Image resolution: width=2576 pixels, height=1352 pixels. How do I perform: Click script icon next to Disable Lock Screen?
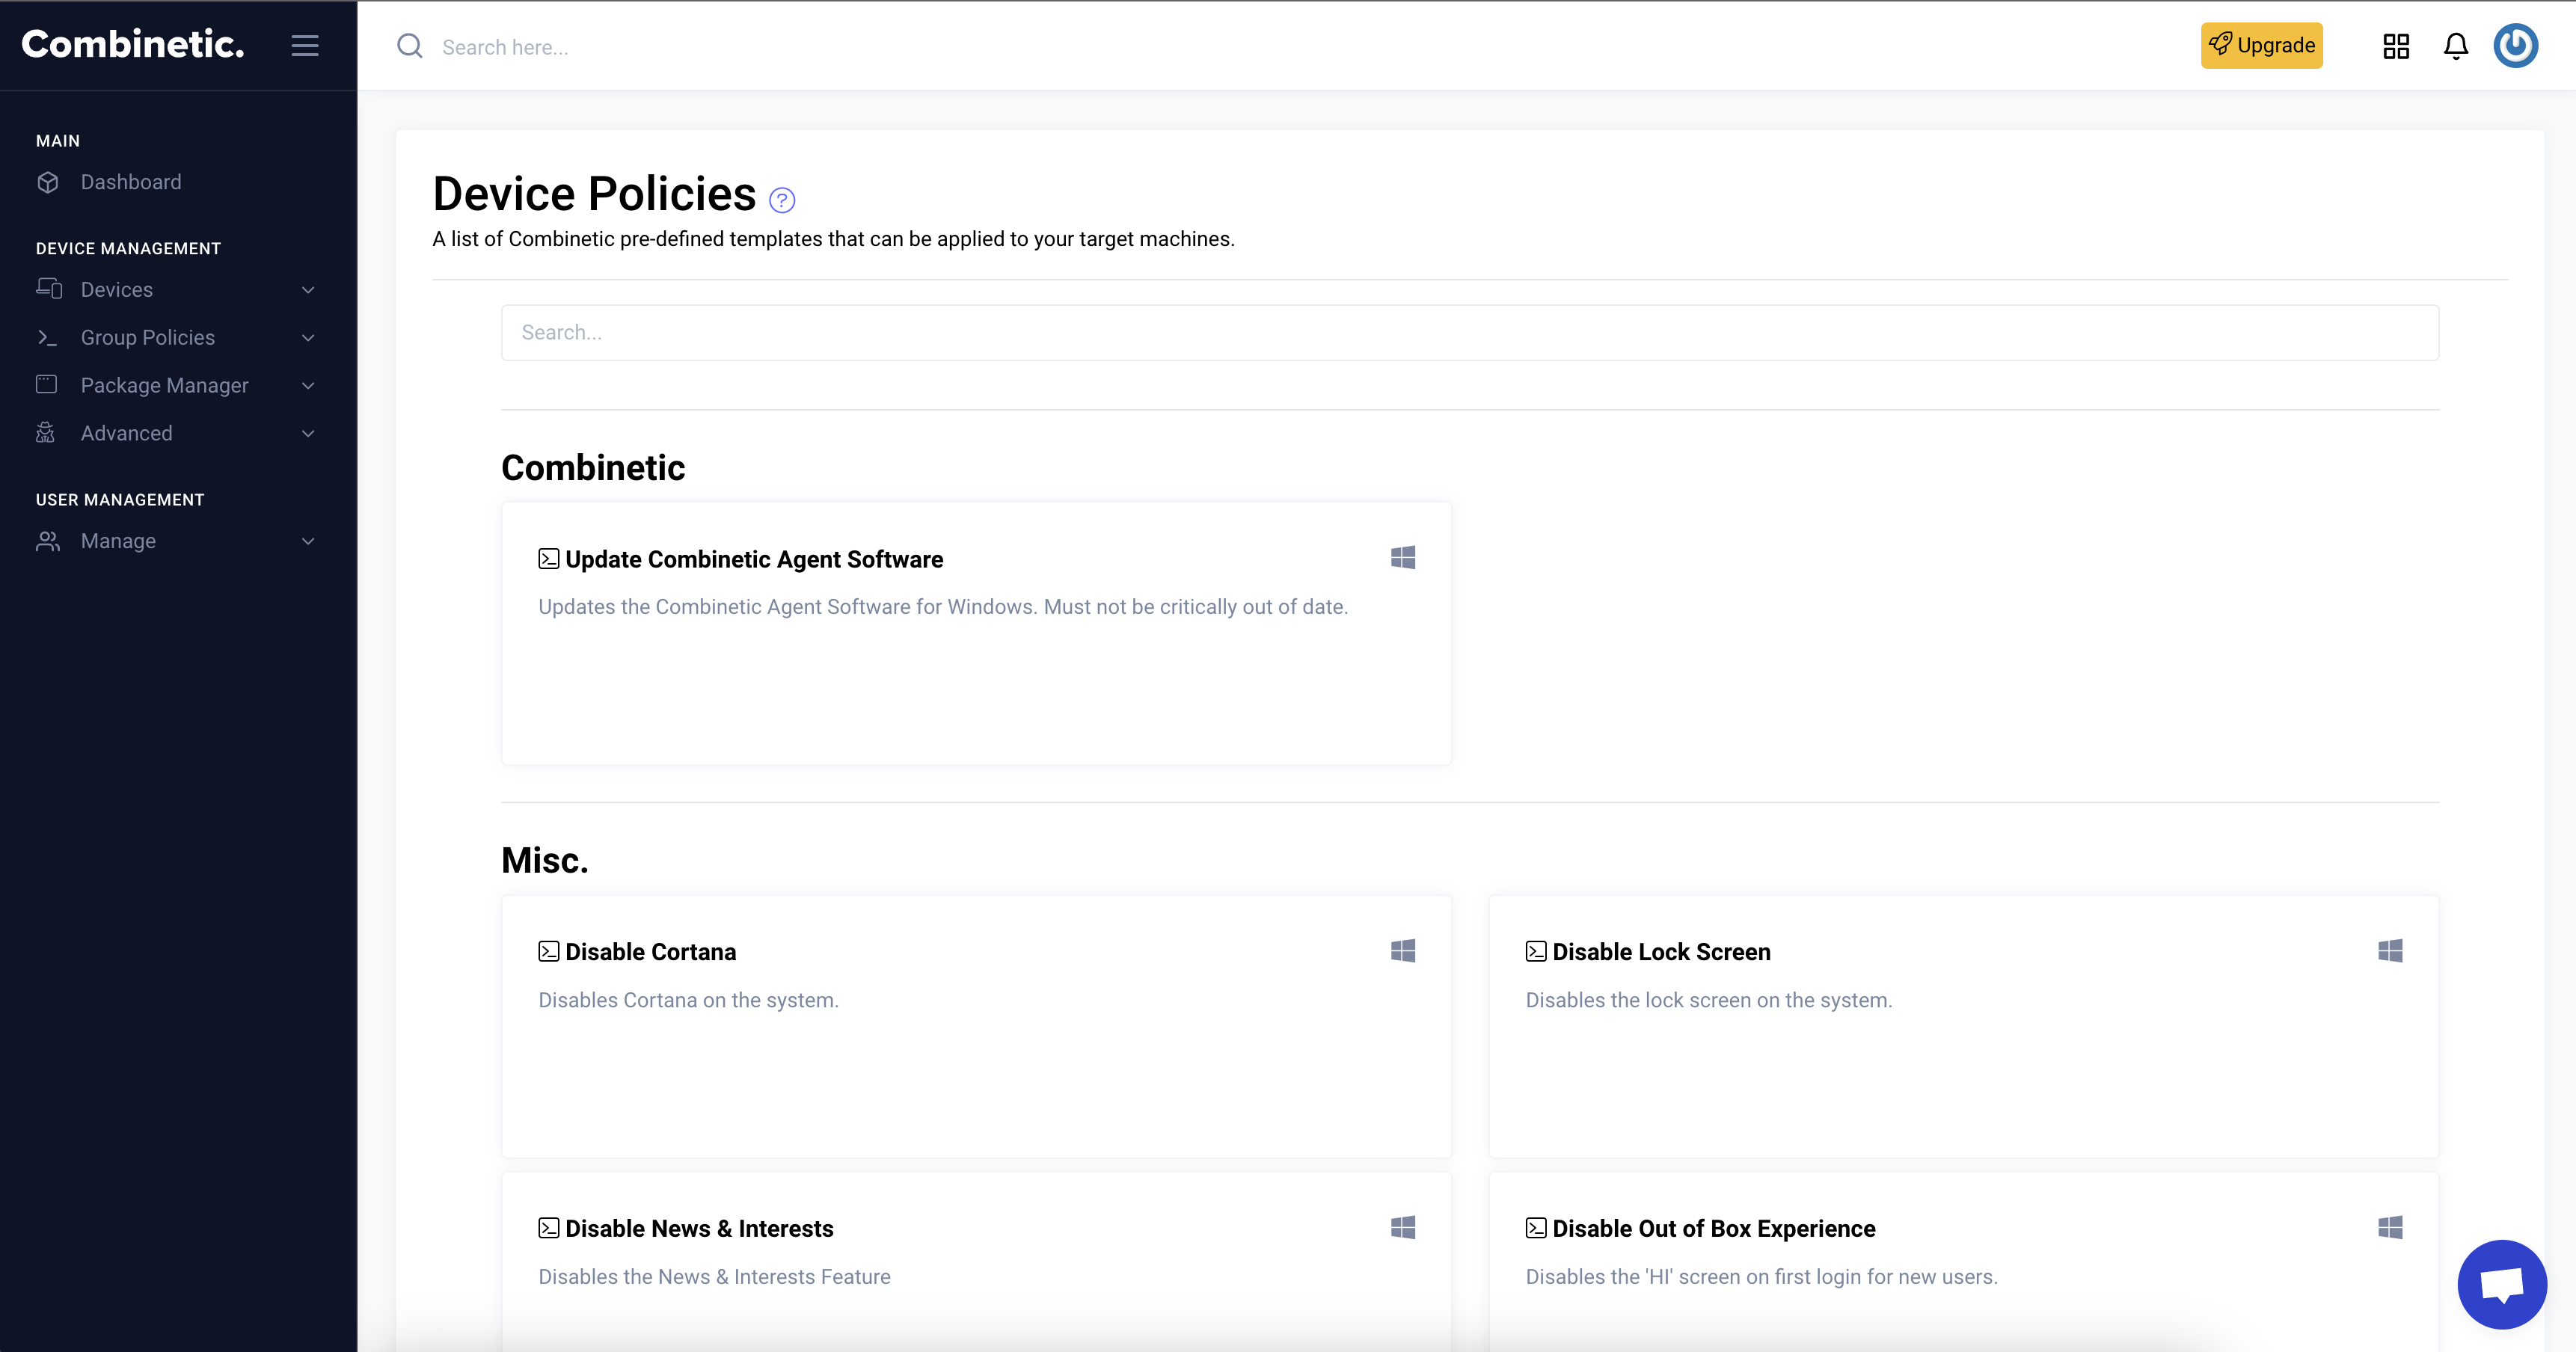click(1536, 952)
